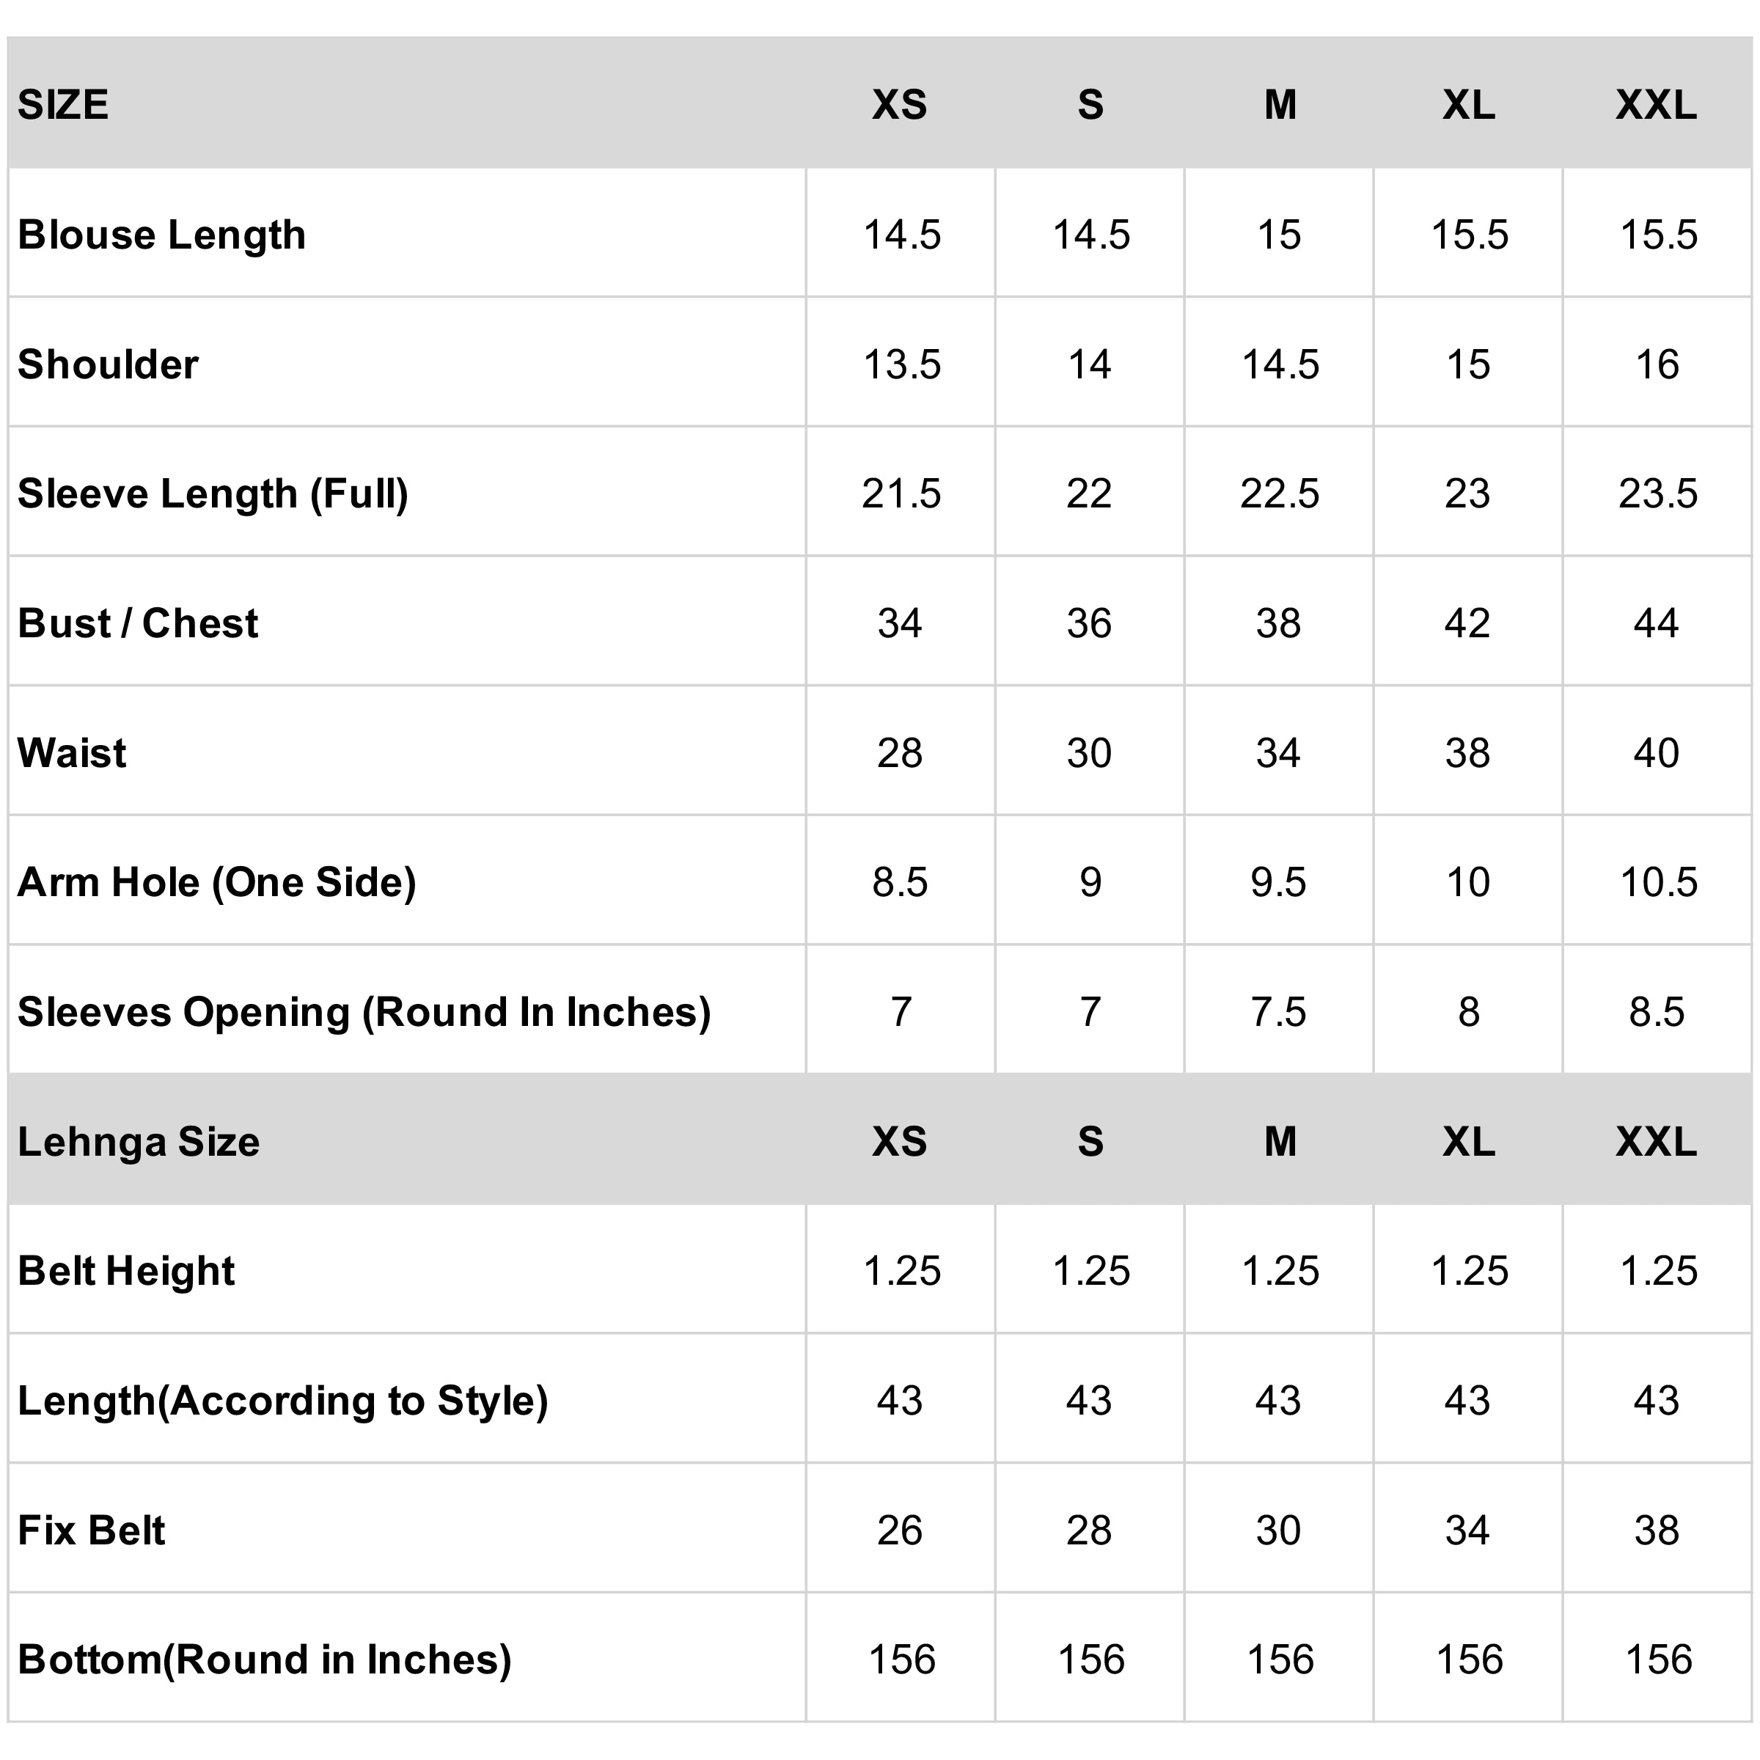This screenshot has height=1760, width=1760.
Task: Select the Waist row label
Action: coord(72,753)
